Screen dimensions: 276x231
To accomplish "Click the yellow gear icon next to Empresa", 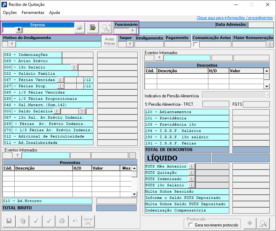I will [x=93, y=28].
